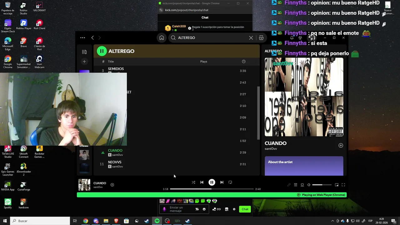Screen dimensions: 400x225
Task: Sort tracks by duration clock icon
Action: click(244, 62)
